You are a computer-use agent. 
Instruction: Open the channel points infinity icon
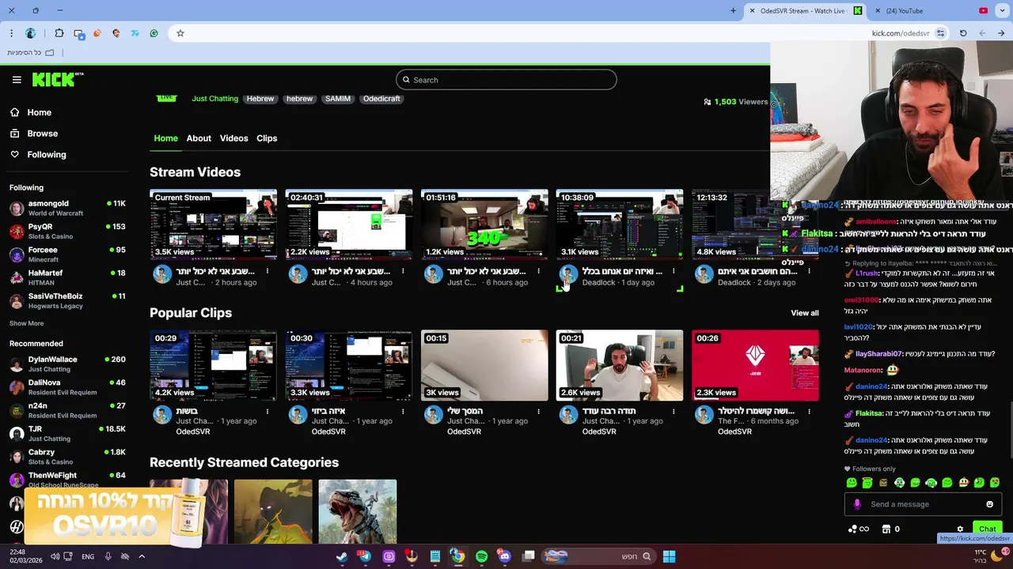click(x=859, y=529)
